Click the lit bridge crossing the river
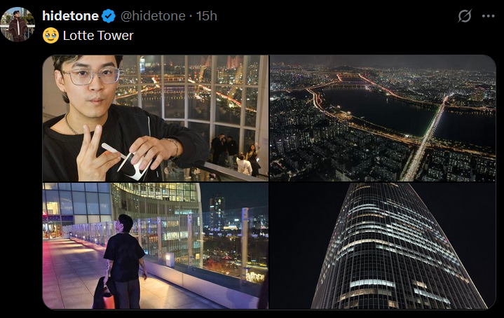Viewport: 504px width, 318px height. [x=425, y=139]
